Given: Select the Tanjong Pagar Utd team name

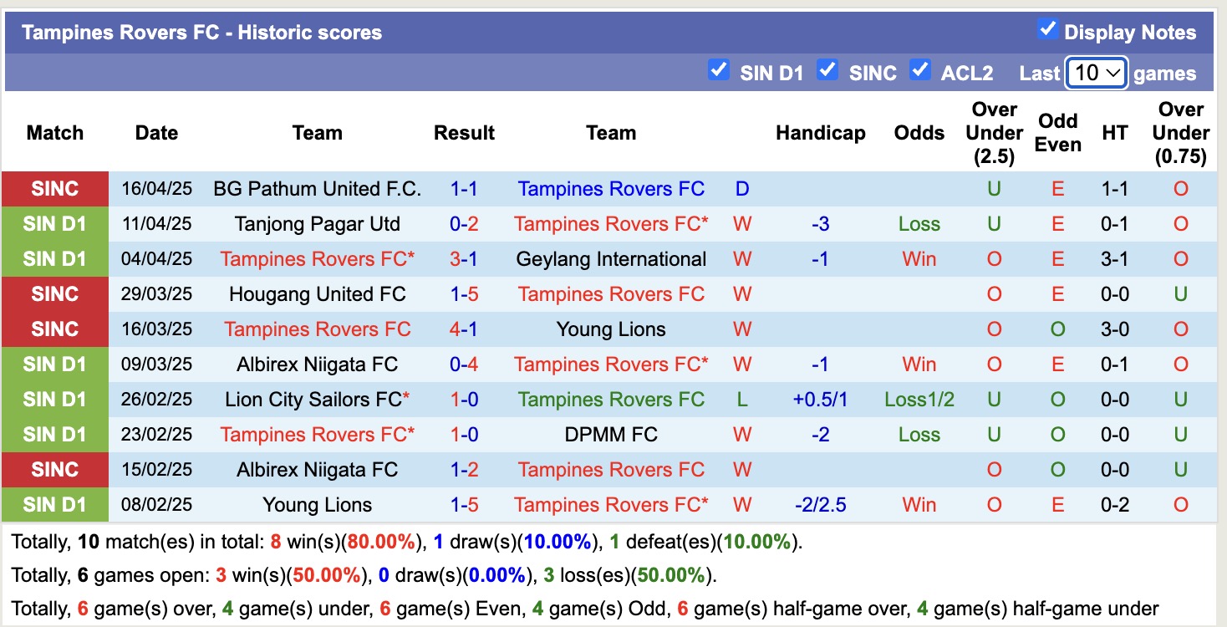Looking at the screenshot, I should pos(318,224).
